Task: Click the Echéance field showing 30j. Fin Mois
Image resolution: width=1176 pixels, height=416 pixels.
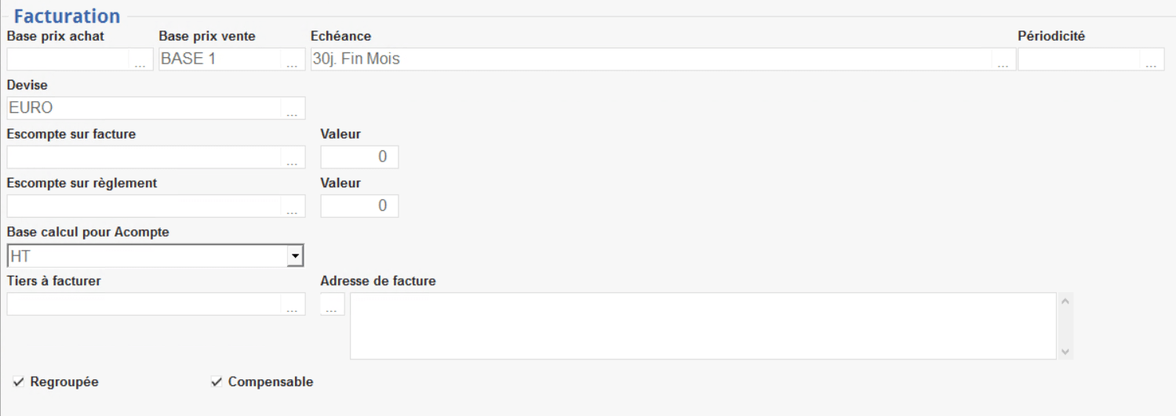Action: [x=651, y=60]
